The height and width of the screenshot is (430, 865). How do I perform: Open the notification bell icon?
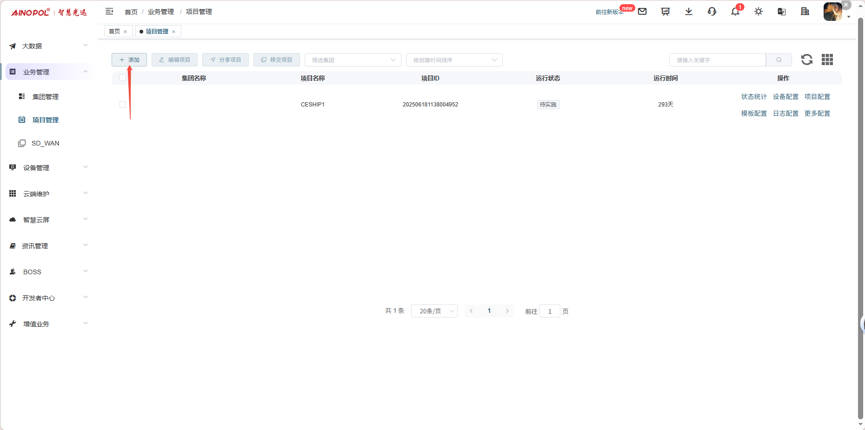coord(735,12)
